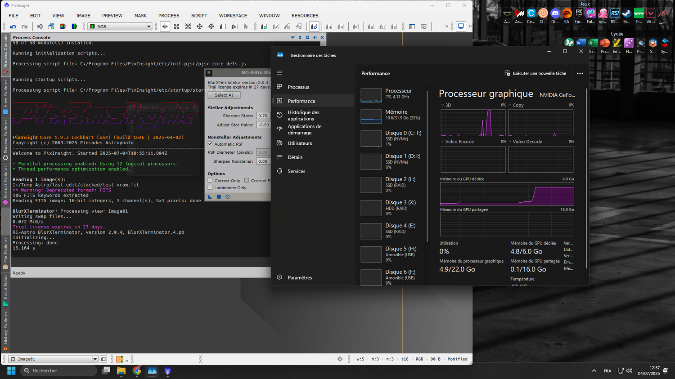Open the SCRIPT menu in PixInsight
Viewport: 675px width, 379px height.
(199, 16)
